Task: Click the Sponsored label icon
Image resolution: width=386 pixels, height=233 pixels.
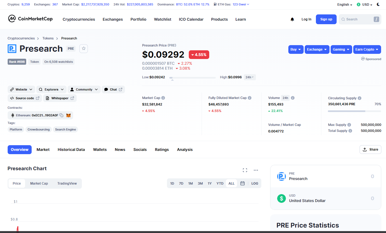Action: coord(363,59)
